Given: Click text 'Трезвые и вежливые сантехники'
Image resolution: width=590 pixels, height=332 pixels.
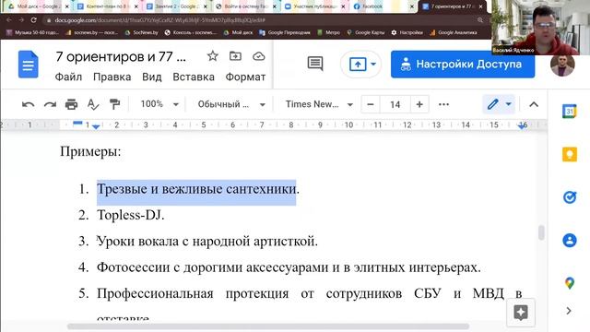Looking at the screenshot, I should click(x=196, y=189).
